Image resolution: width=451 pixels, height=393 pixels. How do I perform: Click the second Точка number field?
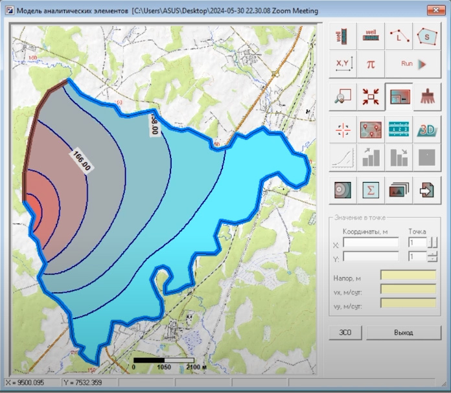(x=418, y=256)
